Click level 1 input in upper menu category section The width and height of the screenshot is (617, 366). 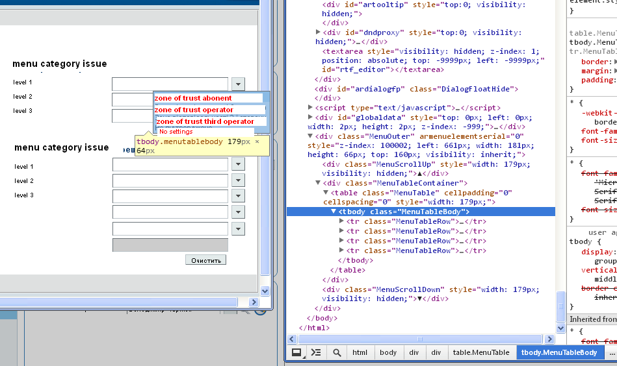pyautogui.click(x=170, y=84)
